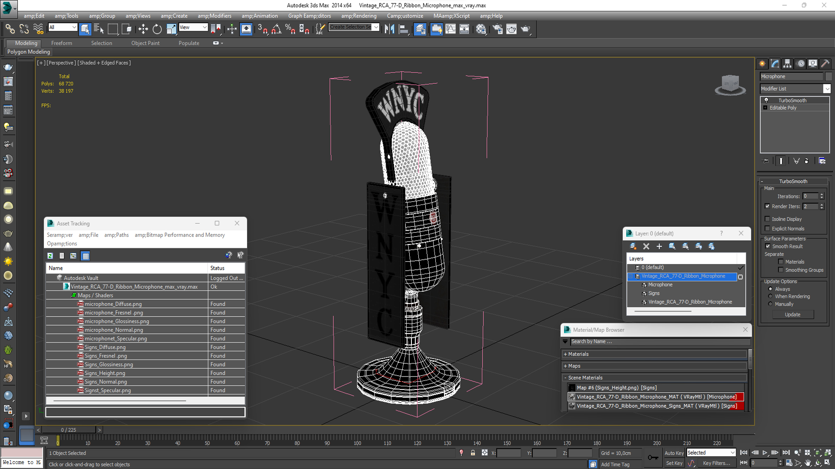
Task: Click Configure Modifier Sets icon
Action: (x=822, y=161)
